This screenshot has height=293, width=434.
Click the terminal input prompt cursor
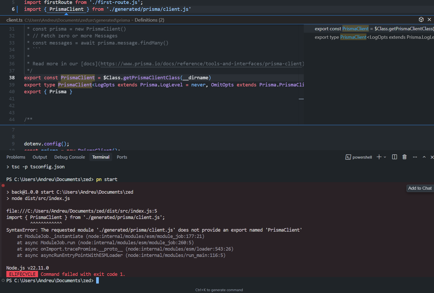97,280
